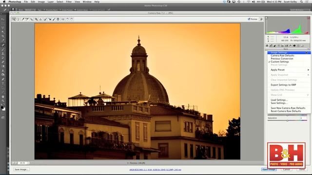This screenshot has height=175, width=312.
Task: Open the zoom level dropdown at bottom left
Action: pyautogui.click(x=28, y=163)
